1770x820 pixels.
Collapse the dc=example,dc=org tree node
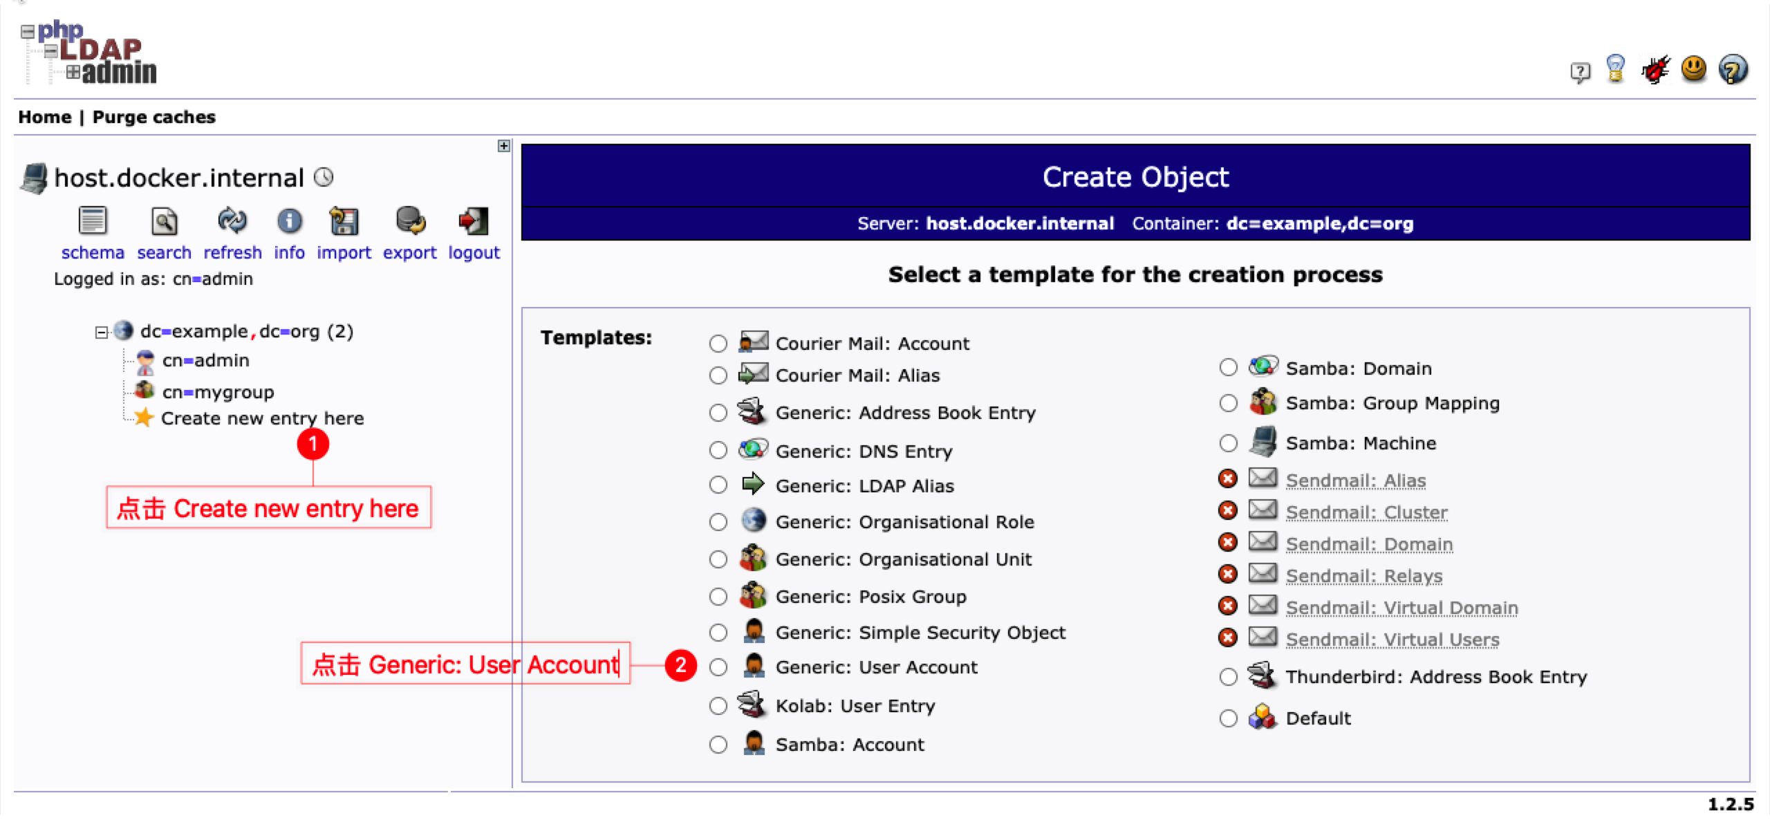pyautogui.click(x=102, y=333)
